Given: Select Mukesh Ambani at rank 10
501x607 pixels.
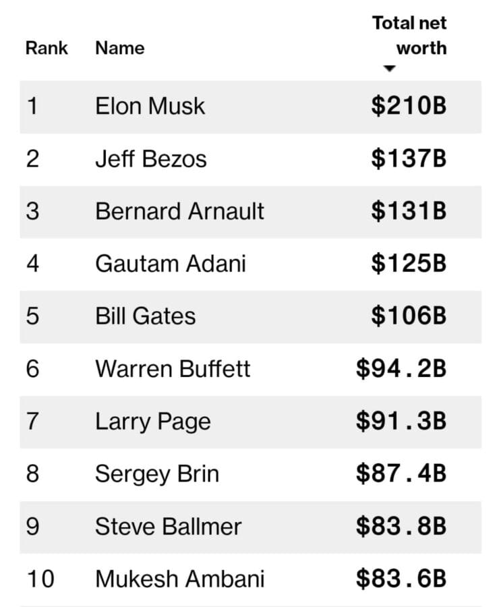Looking at the screenshot, I should pos(179,579).
